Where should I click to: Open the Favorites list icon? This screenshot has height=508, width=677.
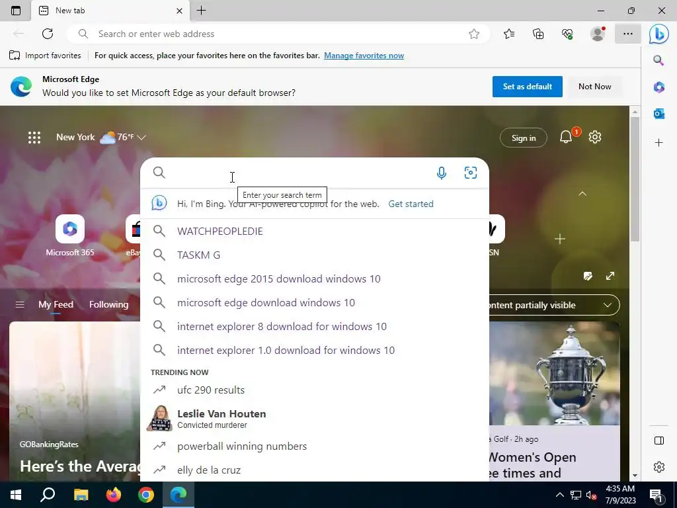(x=509, y=34)
